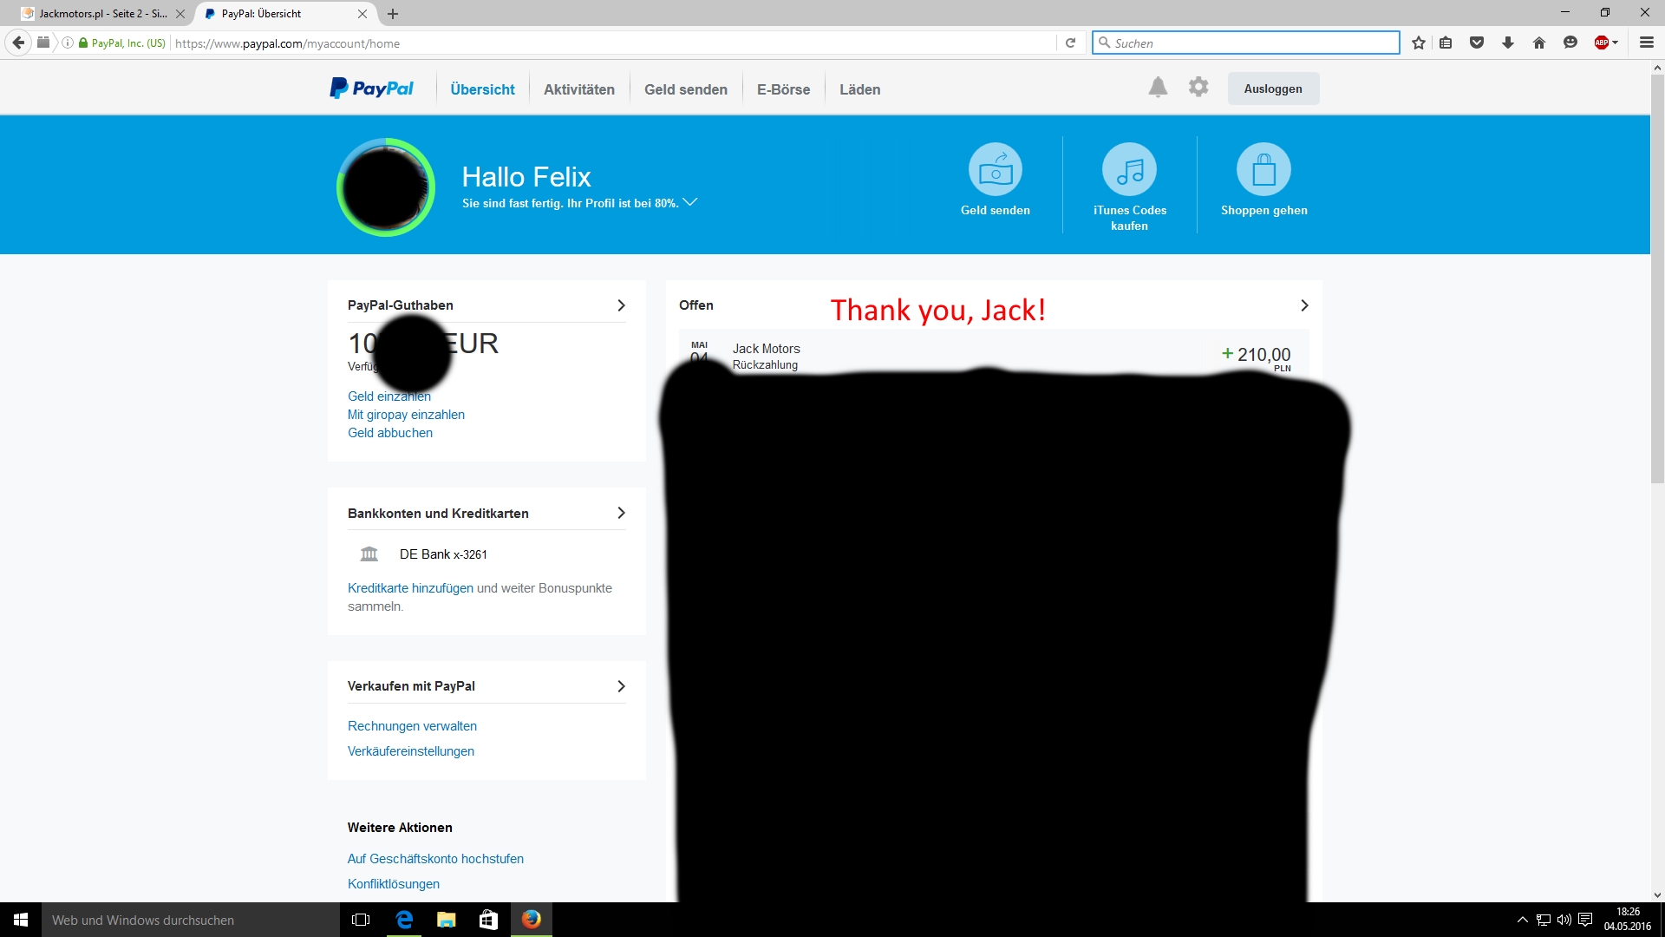Click the PayPal logo
1665x937 pixels.
point(371,88)
